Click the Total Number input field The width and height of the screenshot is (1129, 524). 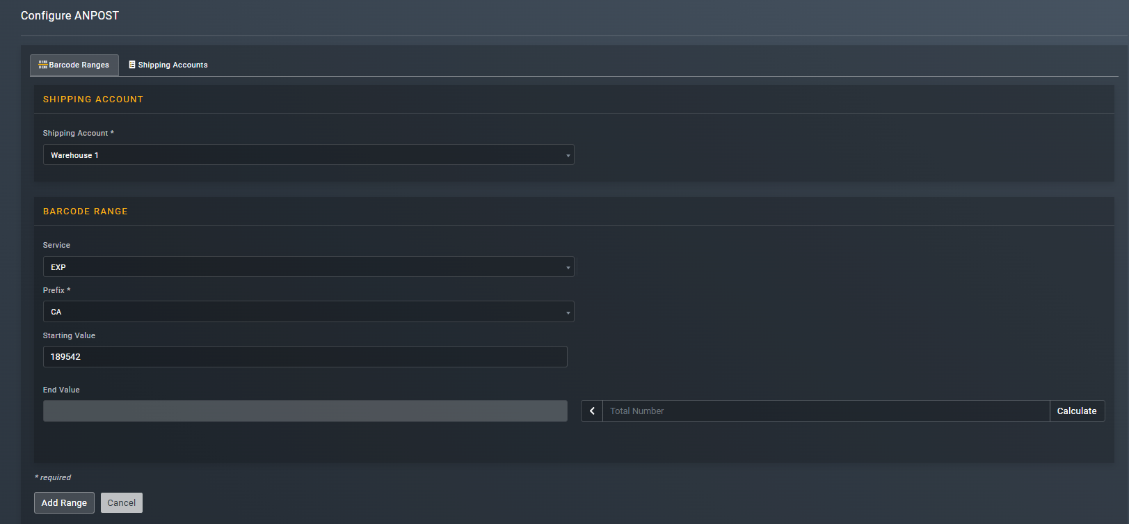(x=826, y=411)
